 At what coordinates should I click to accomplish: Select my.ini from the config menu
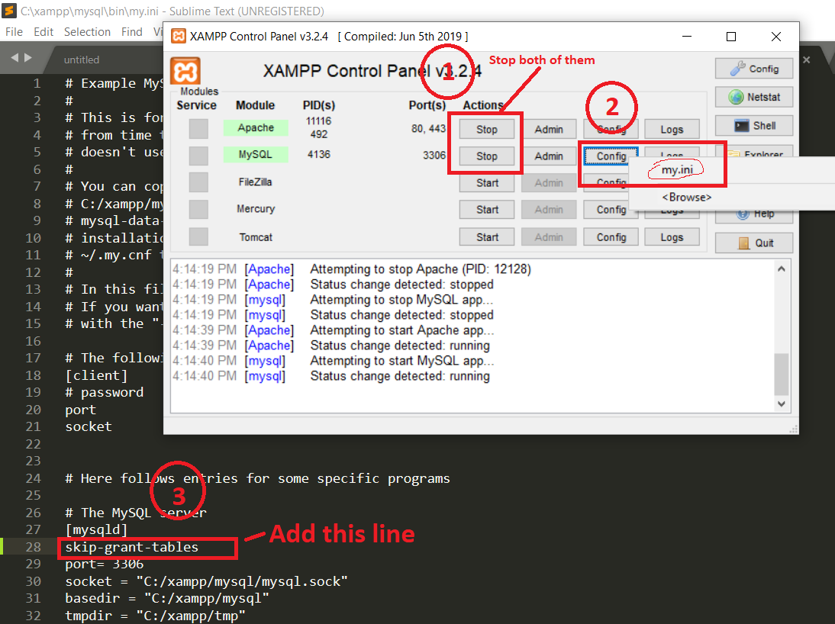[677, 170]
